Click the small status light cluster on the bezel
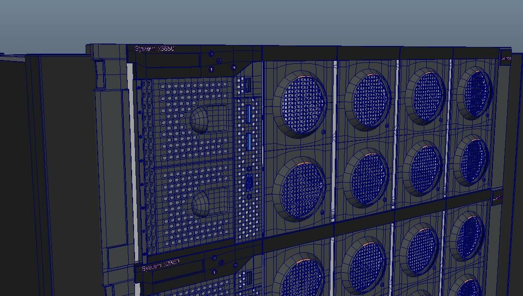The image size is (523, 296). tap(234, 67)
